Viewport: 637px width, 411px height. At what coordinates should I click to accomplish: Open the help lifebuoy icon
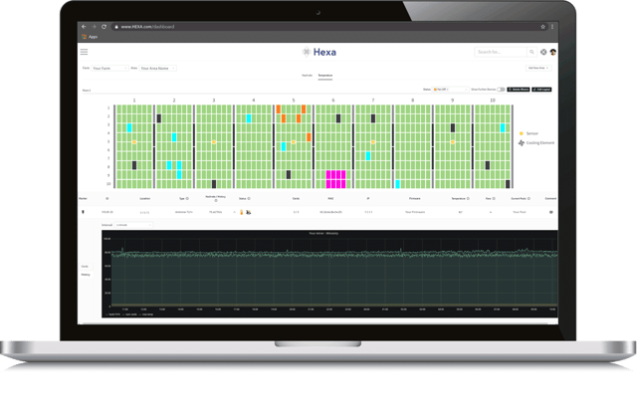point(543,52)
